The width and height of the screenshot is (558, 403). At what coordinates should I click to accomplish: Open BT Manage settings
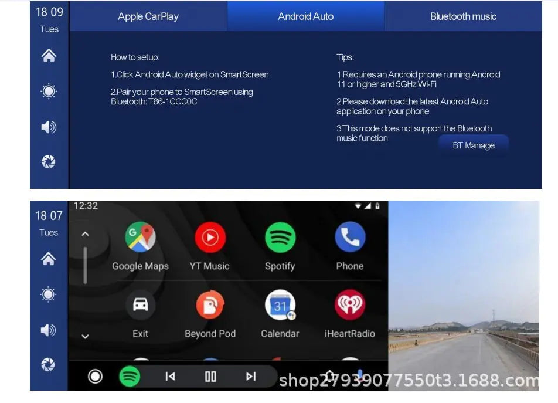point(474,145)
